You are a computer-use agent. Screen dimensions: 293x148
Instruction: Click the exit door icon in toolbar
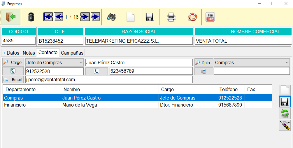point(11,17)
